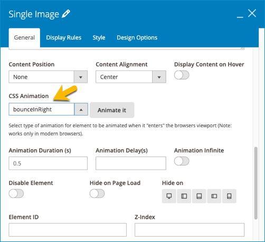The image size is (265, 242).
Task: Hide element on landscape phone
Action: tap(214, 196)
